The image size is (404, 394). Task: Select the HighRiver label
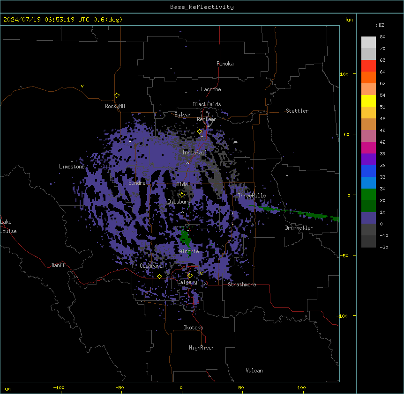tap(202, 348)
